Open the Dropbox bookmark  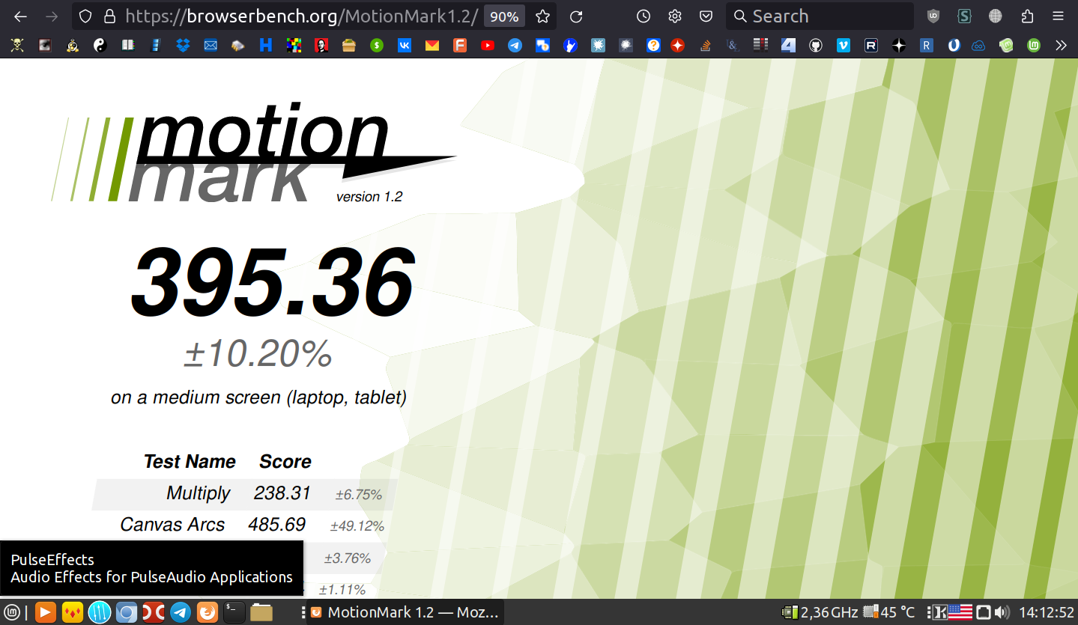click(183, 46)
